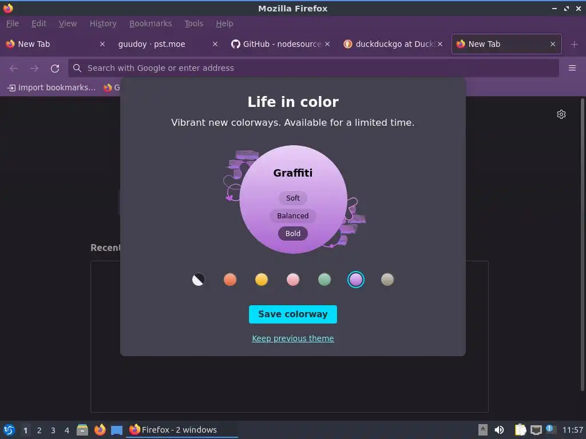The width and height of the screenshot is (586, 439).
Task: Switch to workspace 4 in taskbar
Action: 66,430
